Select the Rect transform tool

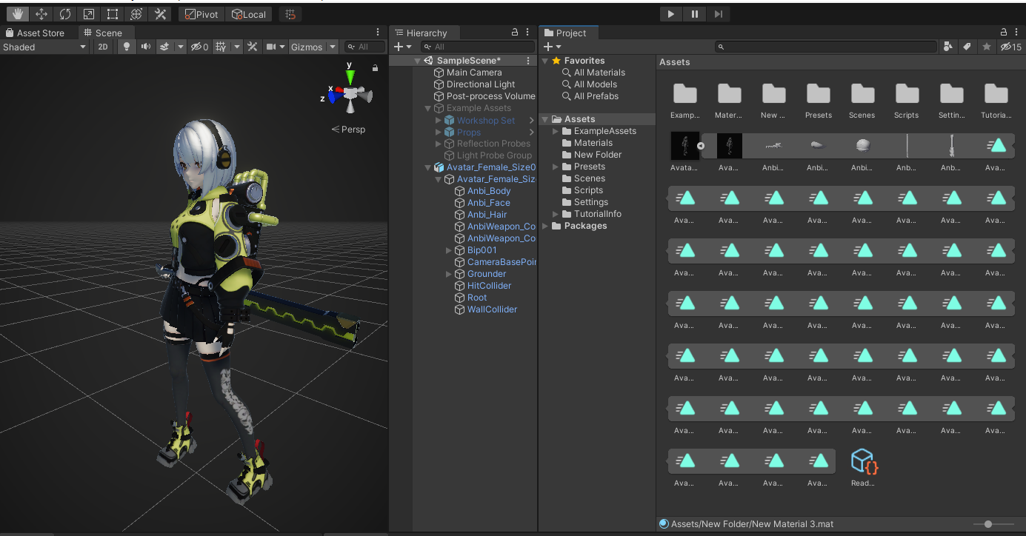[112, 14]
